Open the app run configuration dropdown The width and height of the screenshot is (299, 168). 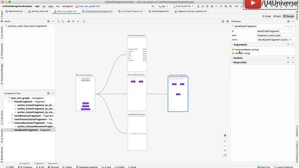(163, 6)
